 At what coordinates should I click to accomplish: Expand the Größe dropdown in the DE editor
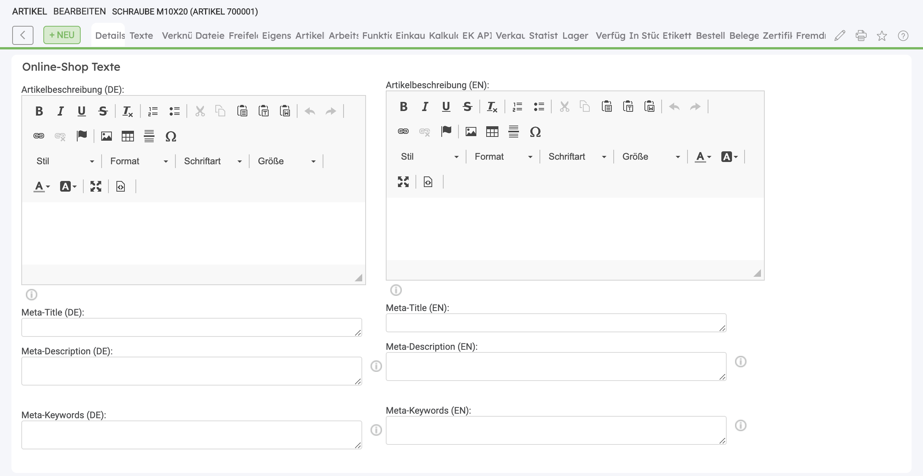[286, 161]
